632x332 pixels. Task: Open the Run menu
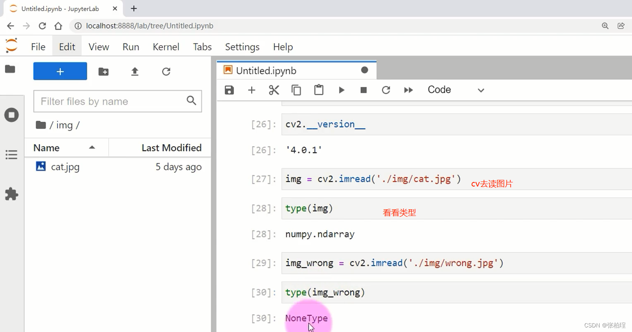131,47
